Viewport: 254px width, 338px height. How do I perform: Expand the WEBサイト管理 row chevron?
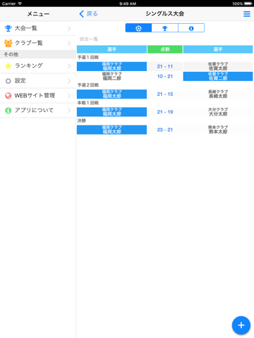coord(69,96)
